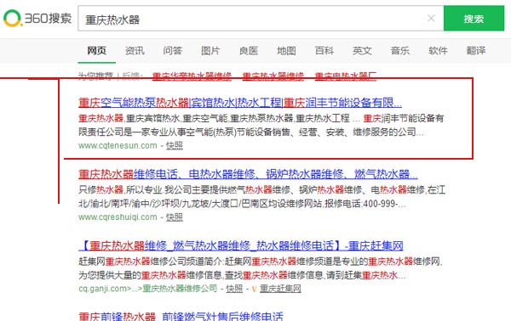Image resolution: width=511 pixels, height=321 pixels.
Task: Switch to the 问答 tab
Action: coord(172,51)
